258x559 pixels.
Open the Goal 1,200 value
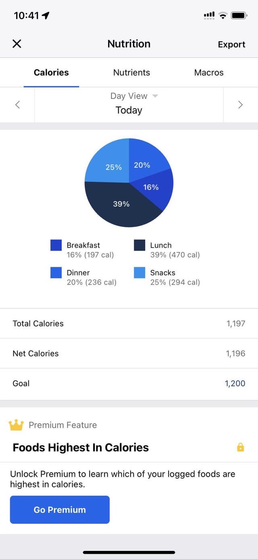click(x=235, y=383)
